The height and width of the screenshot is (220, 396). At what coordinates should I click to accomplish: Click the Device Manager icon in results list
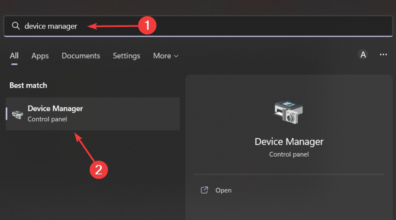(18, 114)
